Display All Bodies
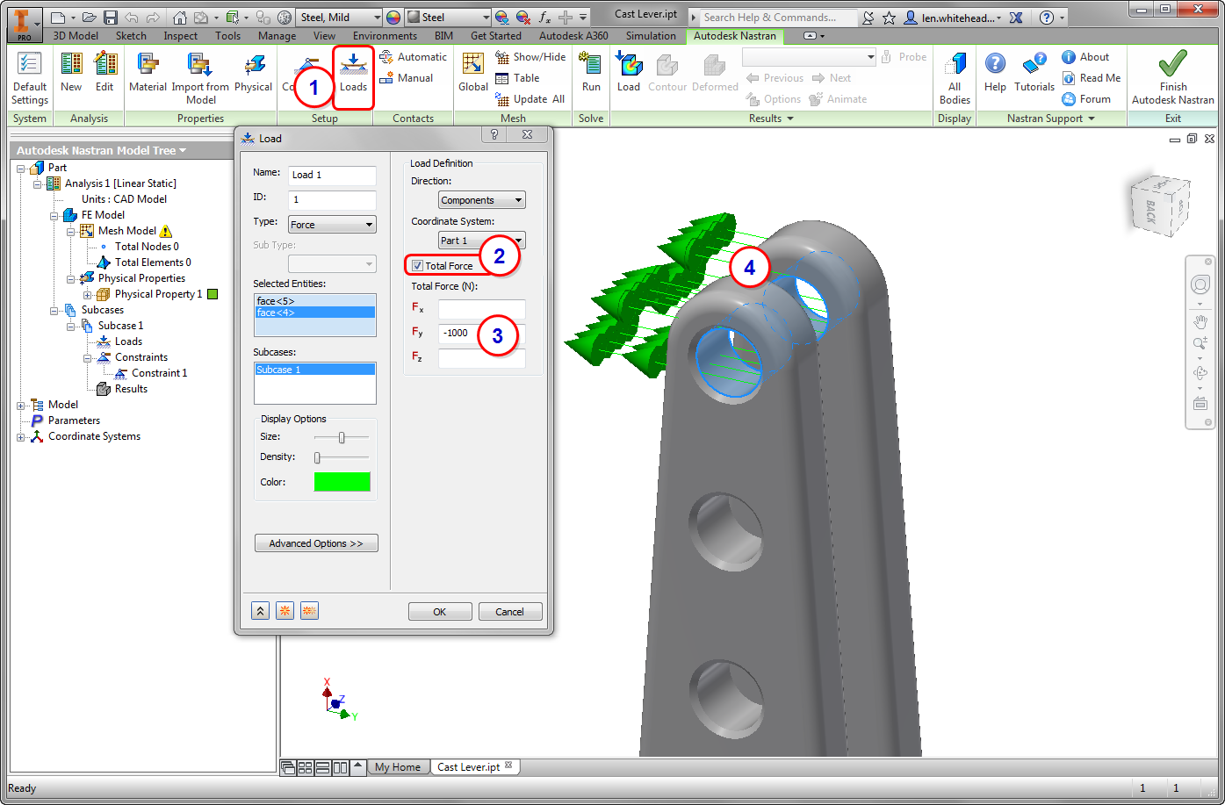The height and width of the screenshot is (805, 1225). point(955,78)
